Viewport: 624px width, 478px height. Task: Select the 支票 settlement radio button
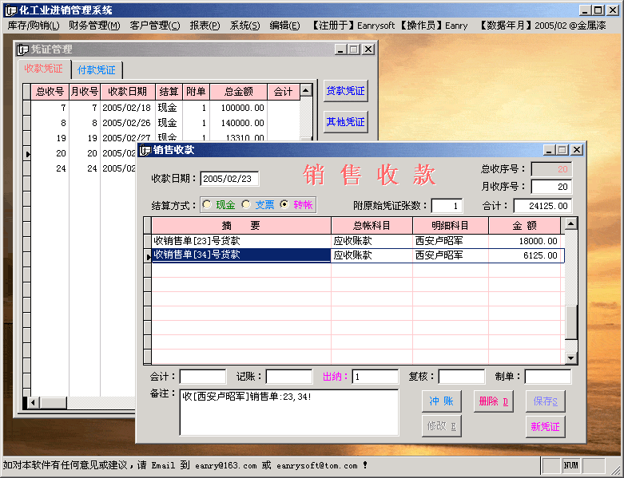point(246,204)
